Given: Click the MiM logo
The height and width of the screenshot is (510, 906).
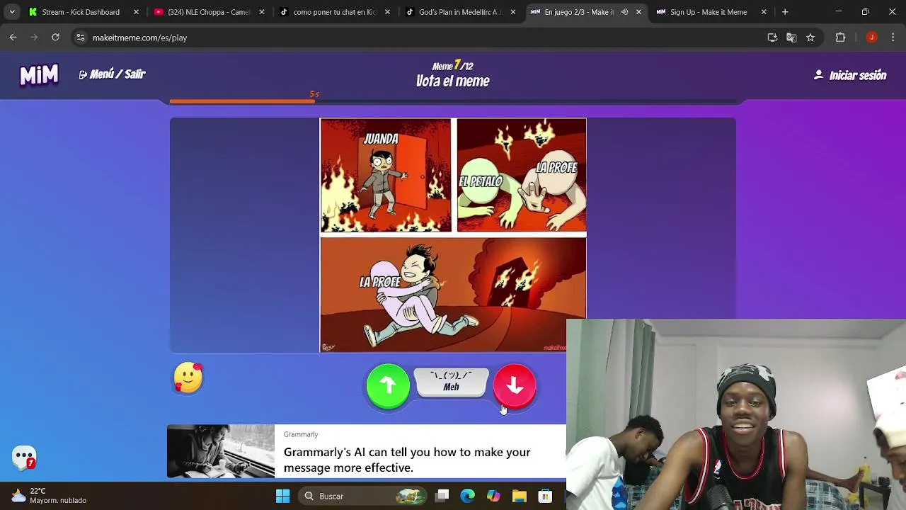Looking at the screenshot, I should pyautogui.click(x=39, y=74).
